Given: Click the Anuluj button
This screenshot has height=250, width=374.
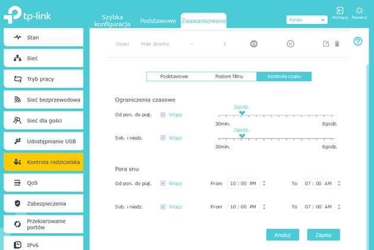Looking at the screenshot, I should [283, 235].
